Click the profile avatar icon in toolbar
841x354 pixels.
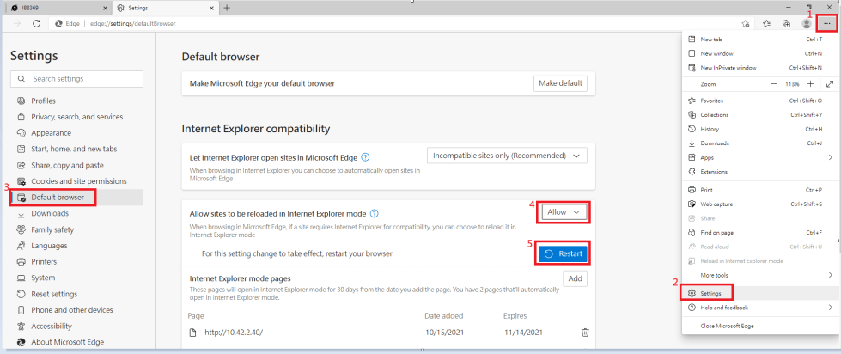pos(806,23)
